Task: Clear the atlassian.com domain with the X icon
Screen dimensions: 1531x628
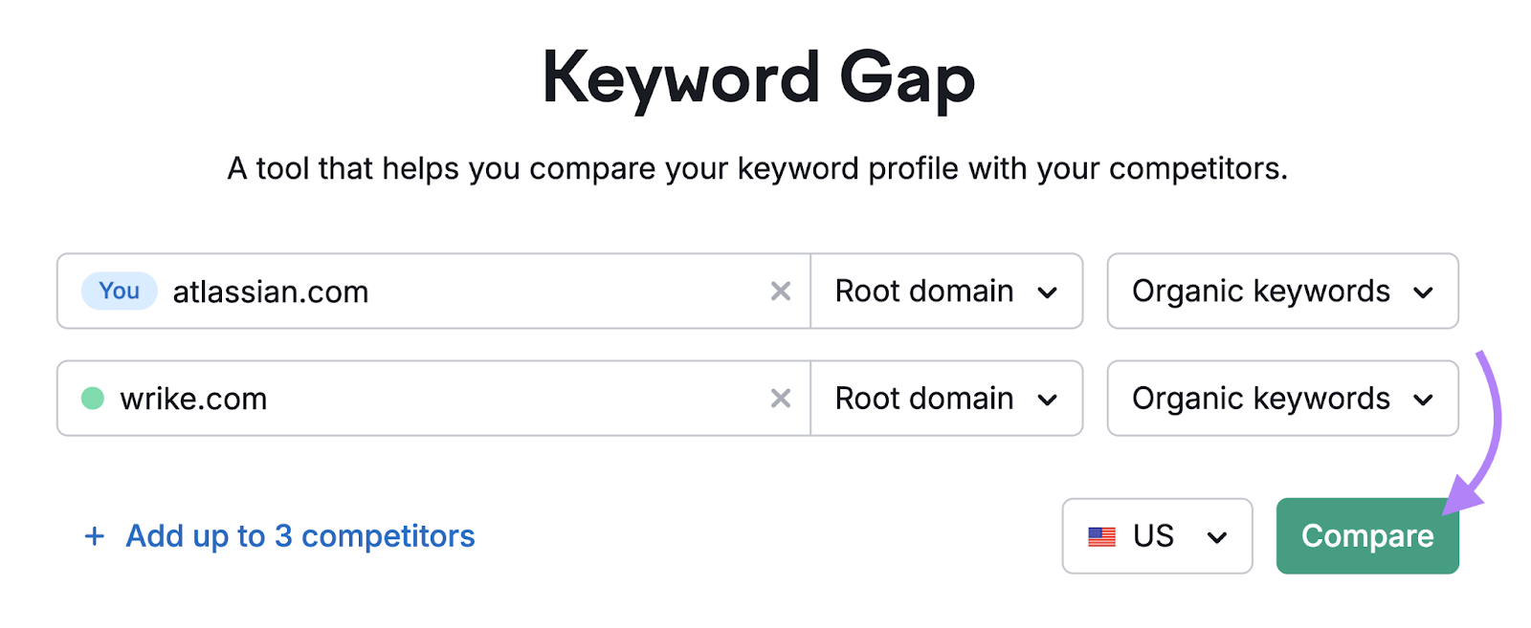Action: coord(782,292)
